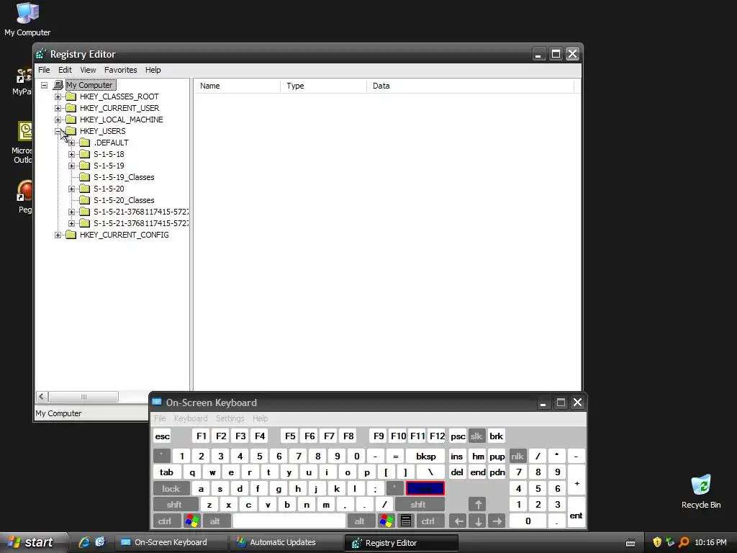The height and width of the screenshot is (553, 737).
Task: Open the Settings menu in On-Screen Keyboard
Action: click(x=230, y=418)
